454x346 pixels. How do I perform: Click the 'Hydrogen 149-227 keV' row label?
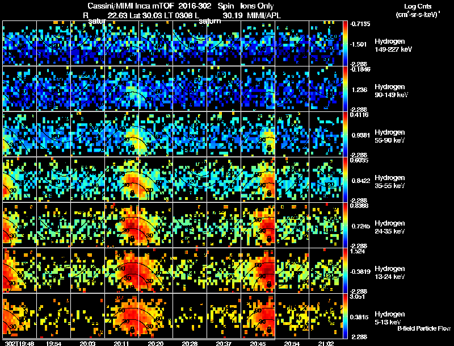point(393,45)
